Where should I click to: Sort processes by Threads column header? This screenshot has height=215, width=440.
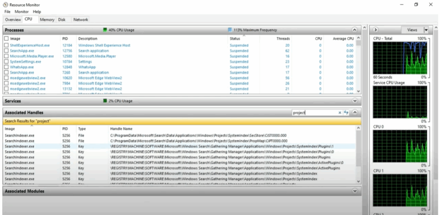coord(283,39)
